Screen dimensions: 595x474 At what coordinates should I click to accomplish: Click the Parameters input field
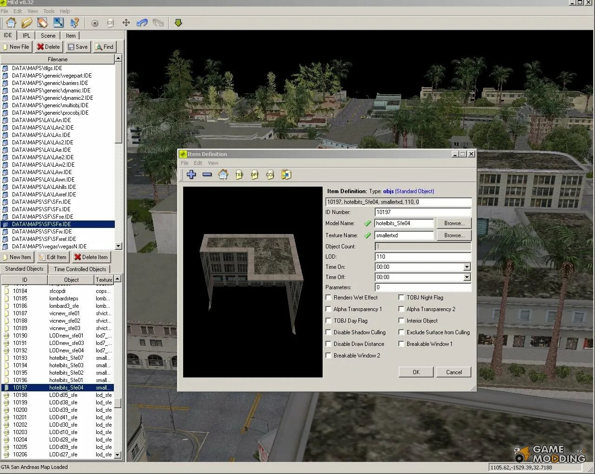click(423, 287)
